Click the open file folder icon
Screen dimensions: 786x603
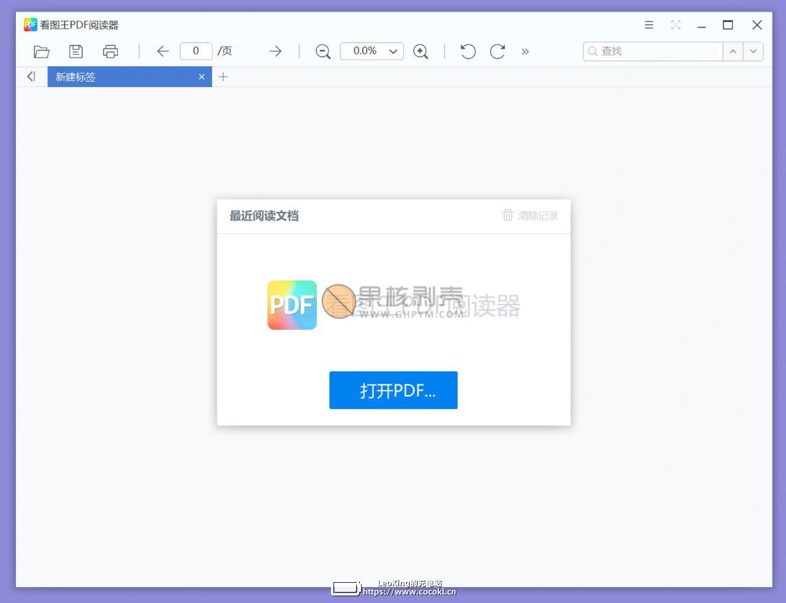coord(41,52)
